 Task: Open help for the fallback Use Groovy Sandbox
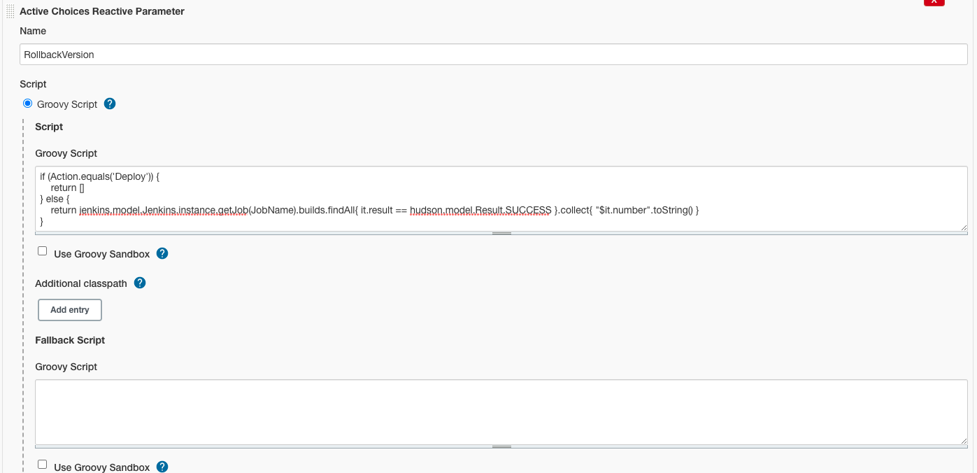point(162,467)
